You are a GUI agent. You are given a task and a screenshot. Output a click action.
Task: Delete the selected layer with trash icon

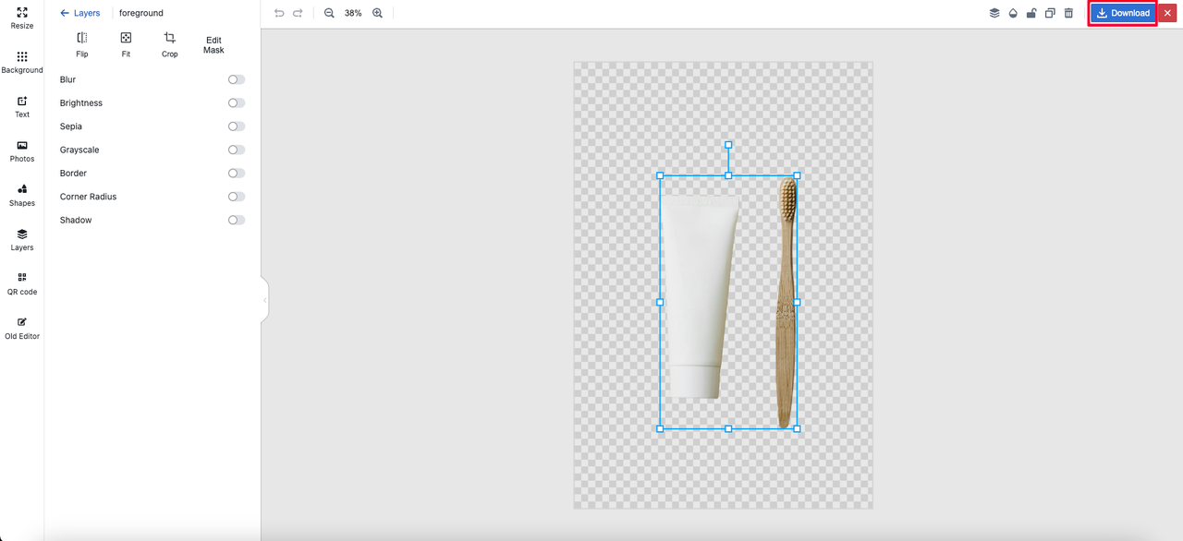(x=1068, y=13)
